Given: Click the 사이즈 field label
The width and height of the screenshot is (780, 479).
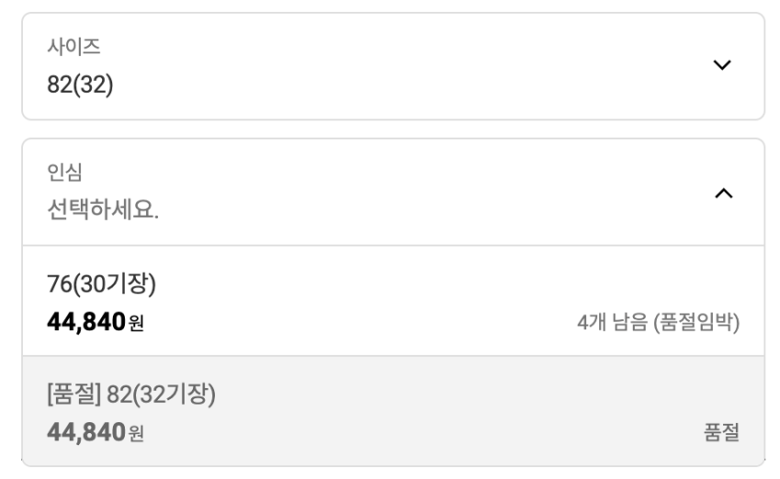Looking at the screenshot, I should [73, 47].
